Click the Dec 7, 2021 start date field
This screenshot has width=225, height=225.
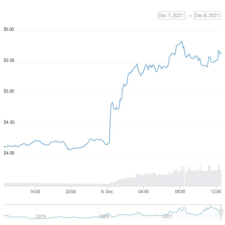(x=171, y=15)
